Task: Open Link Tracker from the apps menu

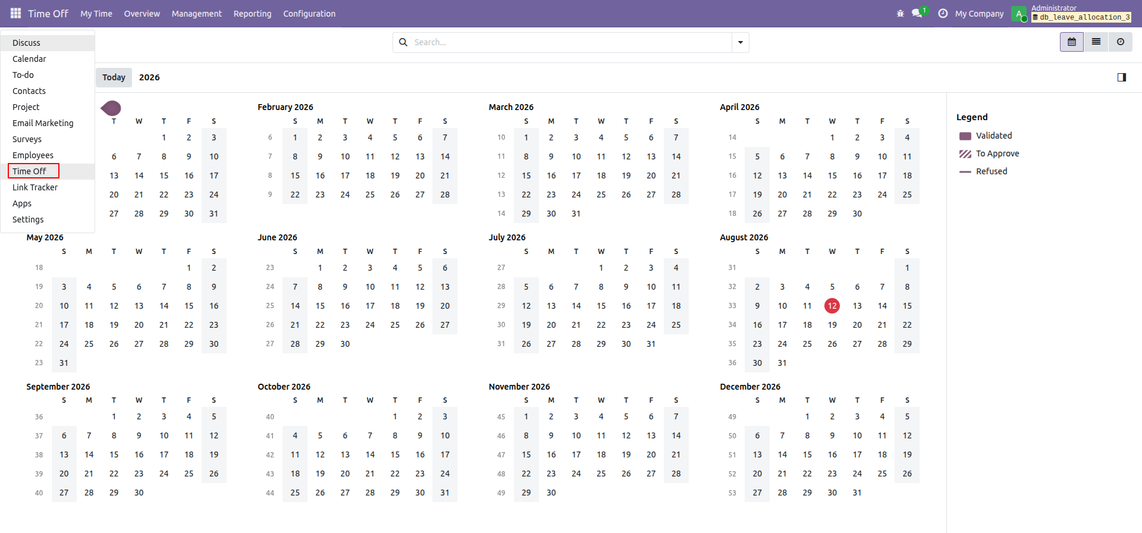Action: tap(48, 187)
